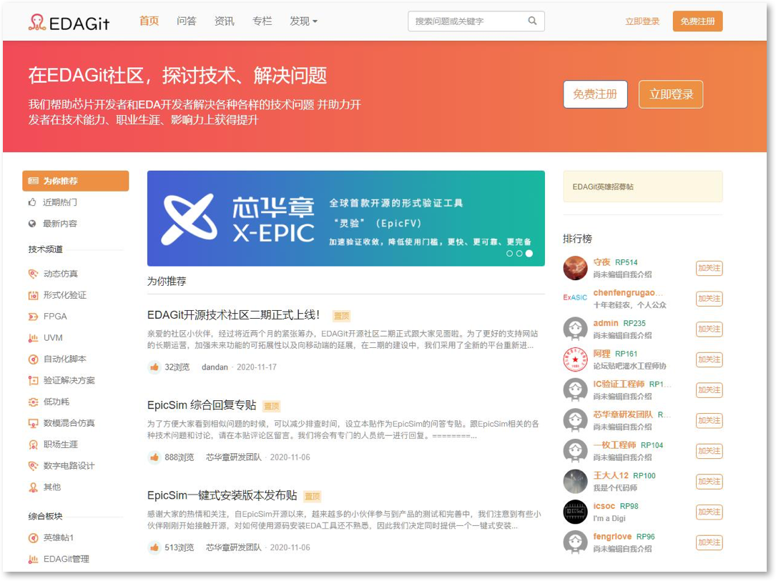Follow 守夜 with 加关注
Image resolution: width=776 pixels, height=581 pixels.
pyautogui.click(x=709, y=268)
